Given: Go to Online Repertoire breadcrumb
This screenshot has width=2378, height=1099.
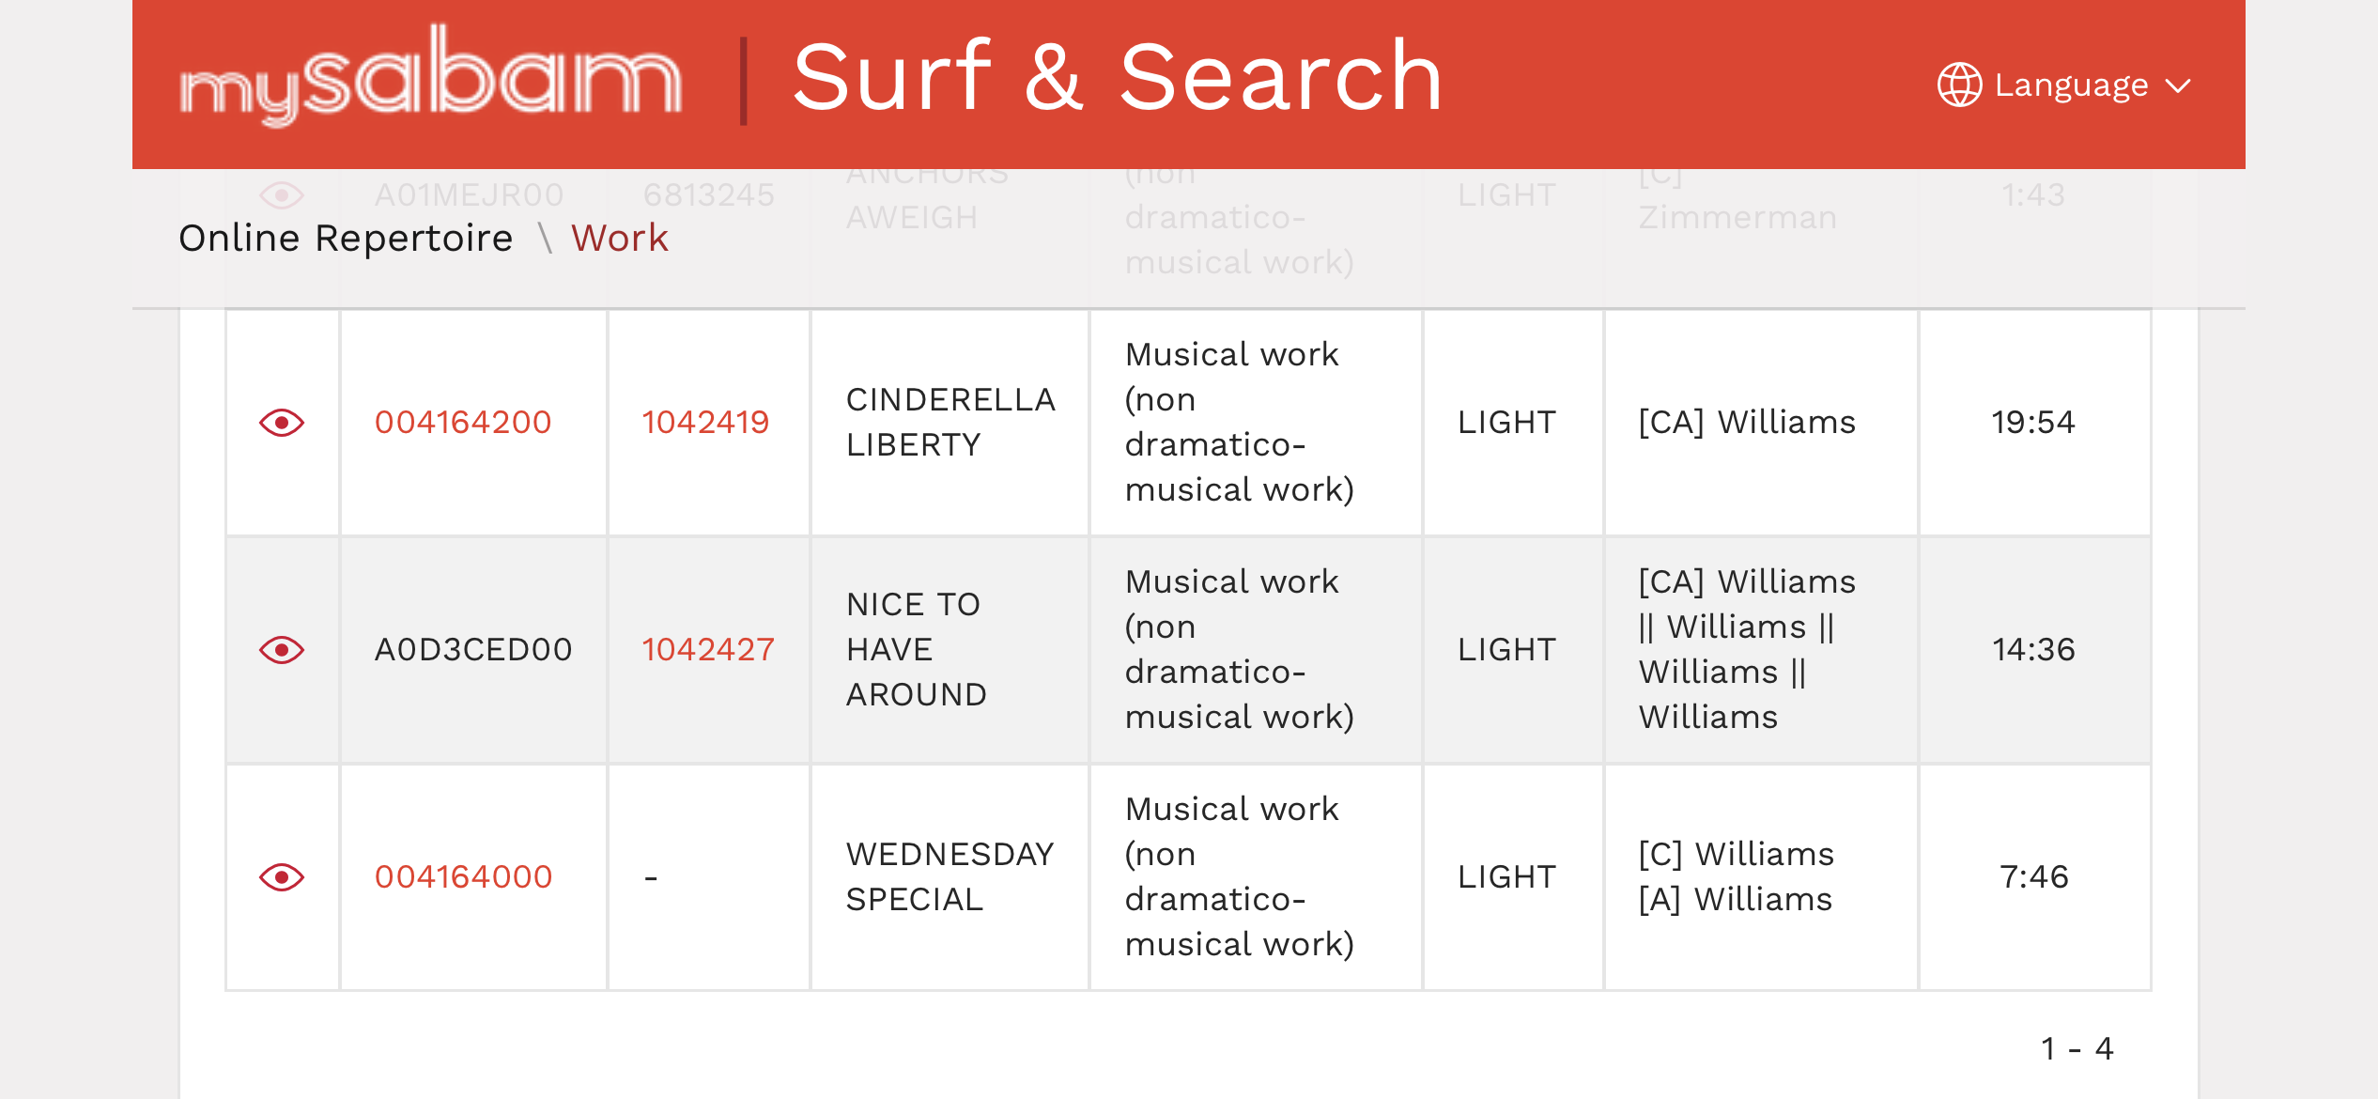Looking at the screenshot, I should 346,239.
